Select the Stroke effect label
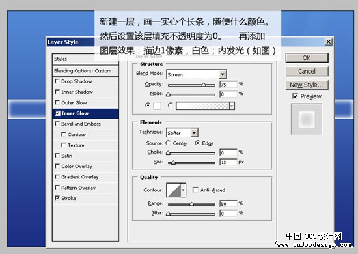The height and width of the screenshot is (254, 358). pyautogui.click(x=69, y=198)
